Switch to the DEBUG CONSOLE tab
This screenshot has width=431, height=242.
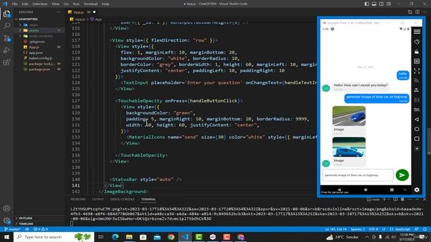tap(123, 199)
